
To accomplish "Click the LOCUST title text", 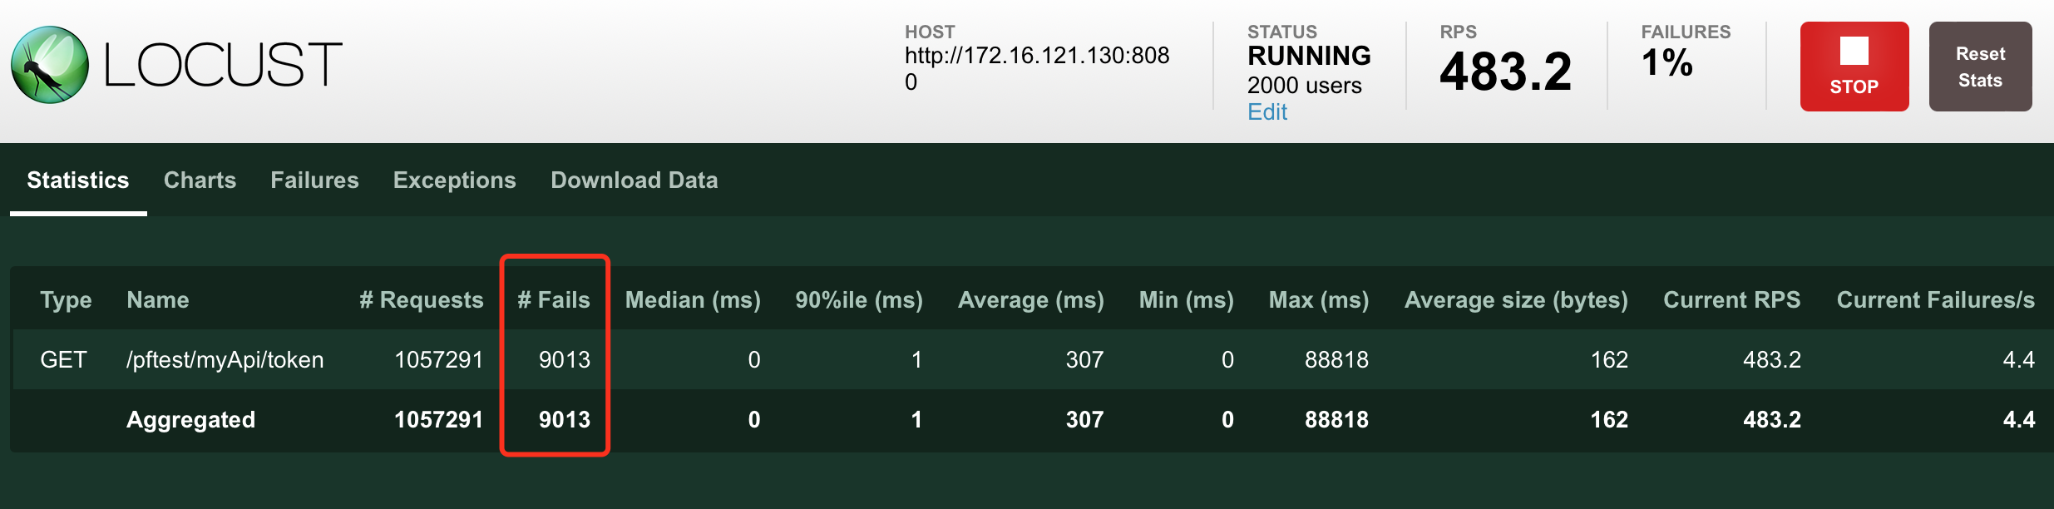I will click(x=223, y=65).
